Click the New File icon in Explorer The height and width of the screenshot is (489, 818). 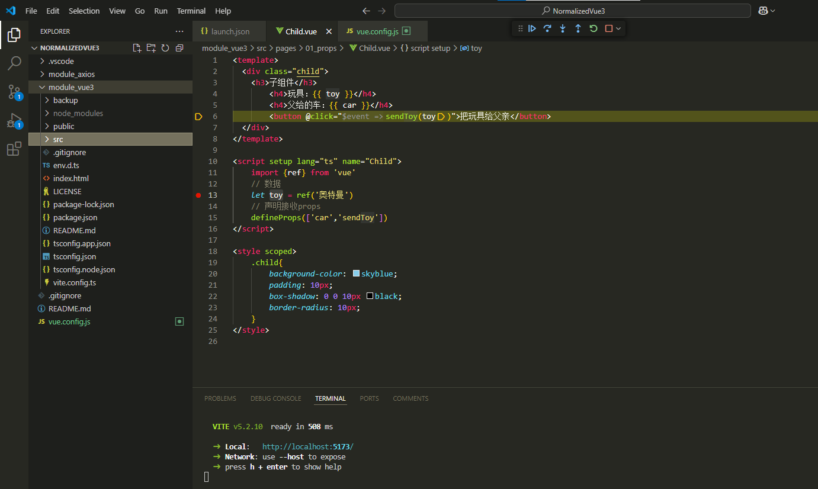(x=137, y=47)
